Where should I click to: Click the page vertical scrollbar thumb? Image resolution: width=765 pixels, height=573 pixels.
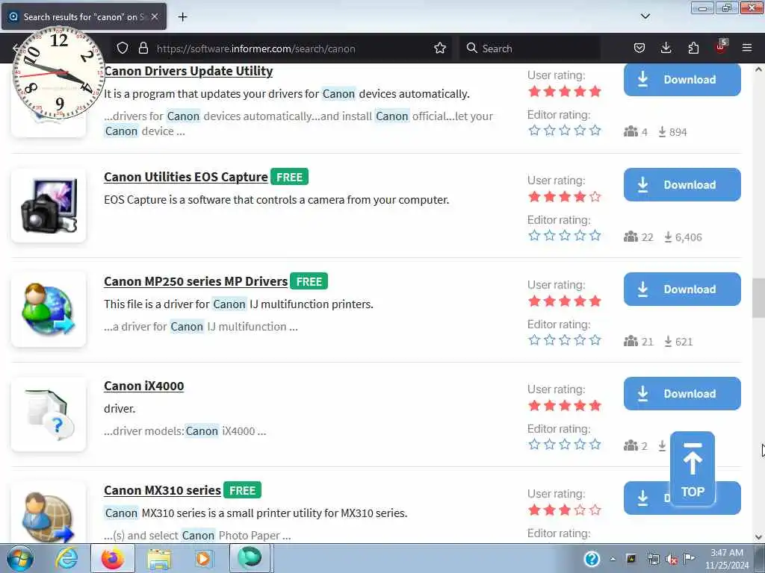[x=758, y=298]
